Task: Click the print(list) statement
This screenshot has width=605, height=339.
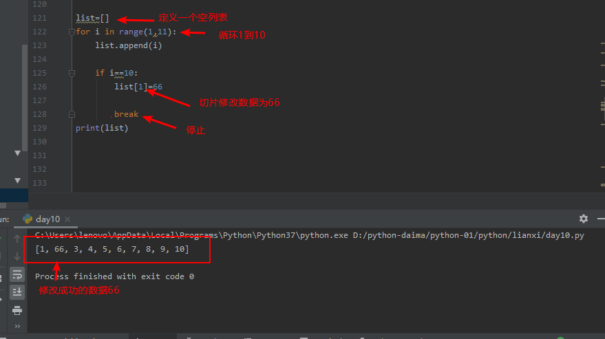Action: [x=102, y=128]
